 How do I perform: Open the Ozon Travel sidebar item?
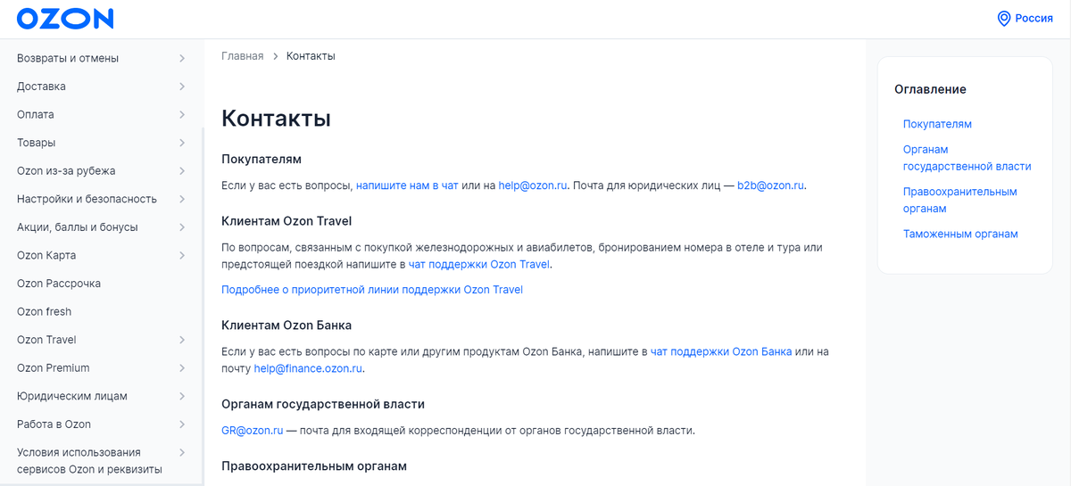pos(46,339)
